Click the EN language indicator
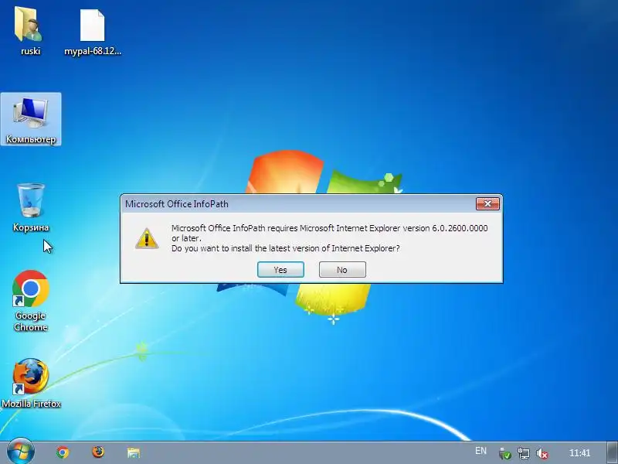618x464 pixels. [x=480, y=451]
